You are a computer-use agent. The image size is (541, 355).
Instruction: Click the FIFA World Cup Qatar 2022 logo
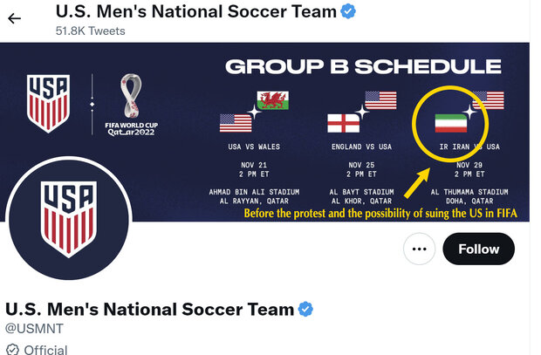[x=134, y=105]
